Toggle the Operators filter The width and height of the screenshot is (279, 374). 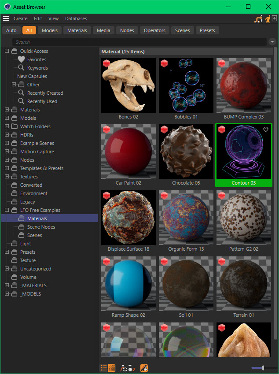154,30
